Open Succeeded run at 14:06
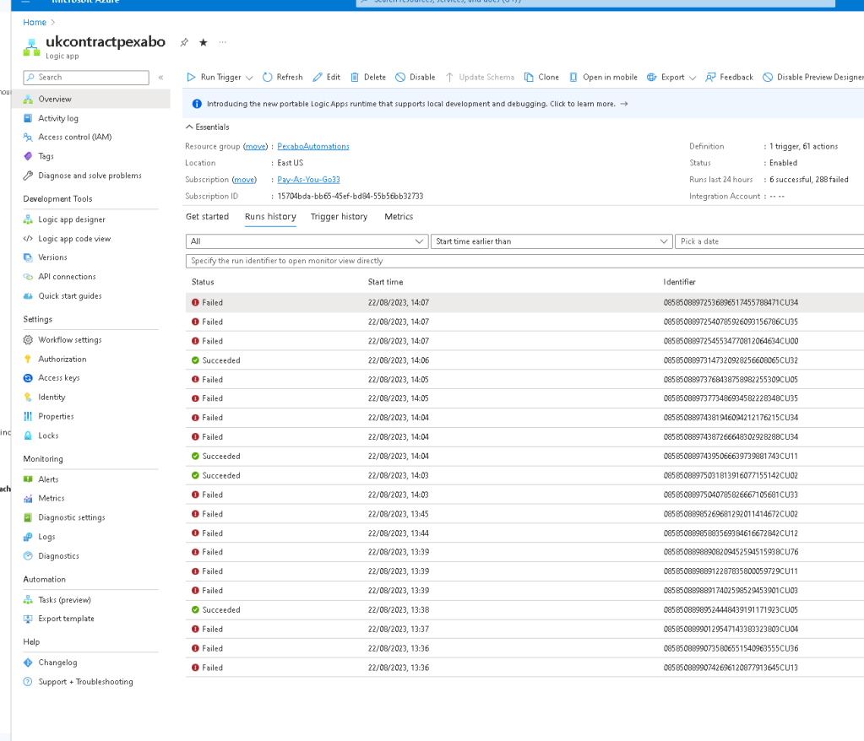This screenshot has height=741, width=864. [524, 360]
